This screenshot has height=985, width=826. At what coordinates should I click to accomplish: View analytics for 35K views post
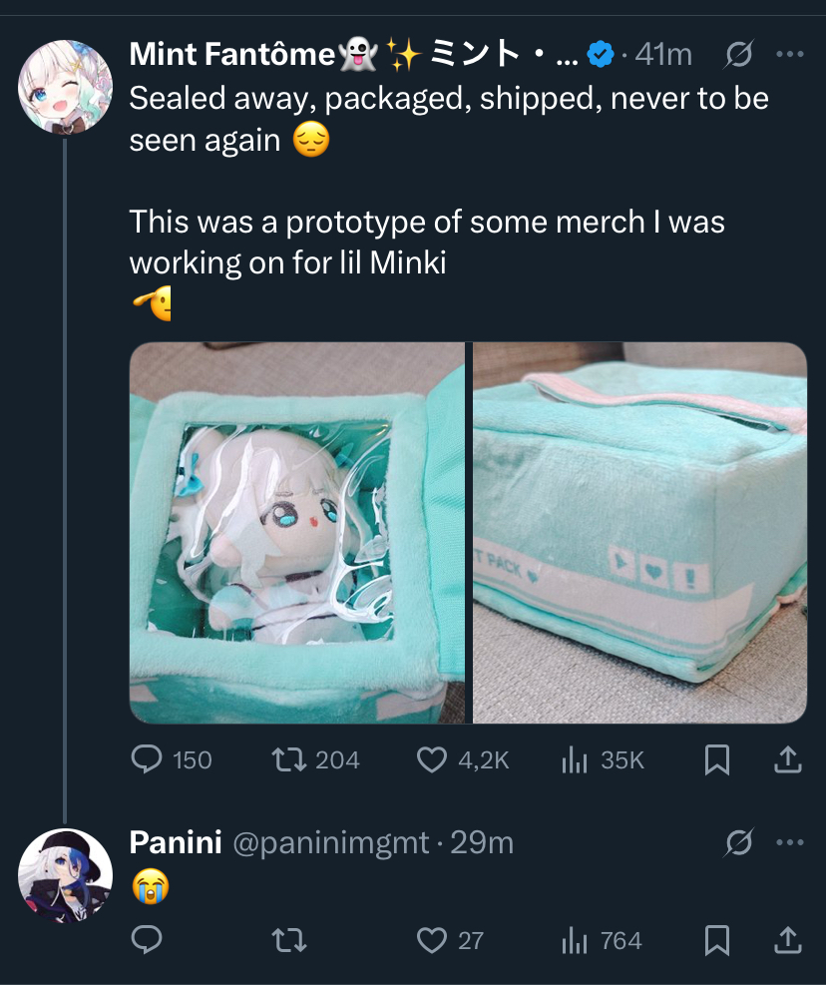(x=575, y=760)
